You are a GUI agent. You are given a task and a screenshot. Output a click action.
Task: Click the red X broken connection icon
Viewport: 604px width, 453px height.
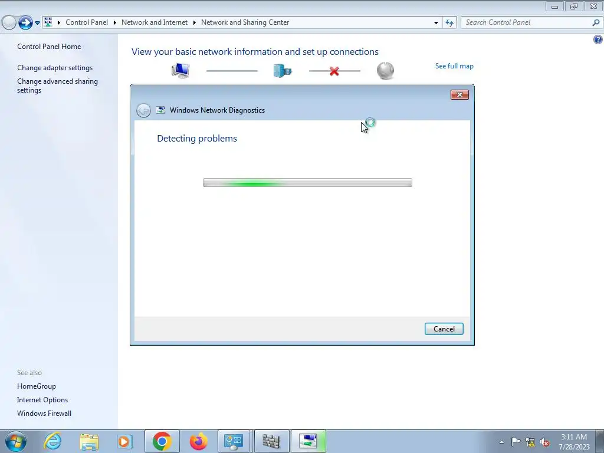[x=334, y=71]
